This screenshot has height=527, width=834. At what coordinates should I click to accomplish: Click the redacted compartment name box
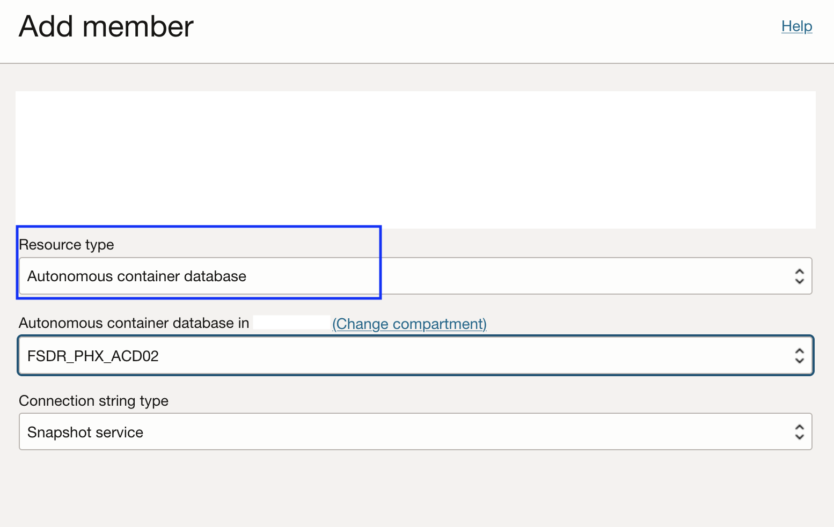click(291, 323)
